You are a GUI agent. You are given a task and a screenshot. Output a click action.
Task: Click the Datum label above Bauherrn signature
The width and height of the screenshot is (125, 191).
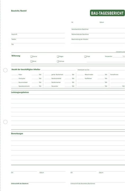pyautogui.click(x=42, y=173)
